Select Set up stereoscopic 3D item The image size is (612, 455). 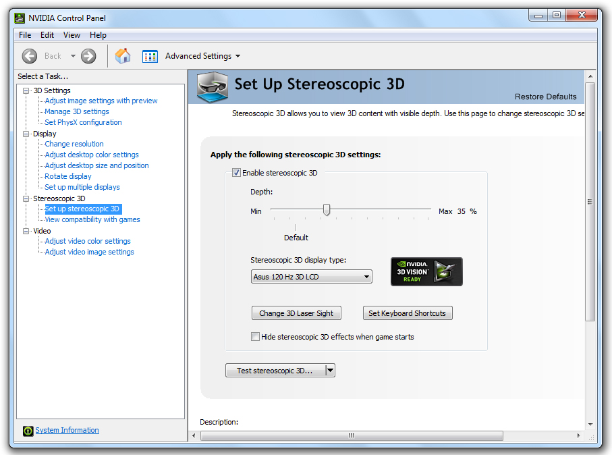click(x=83, y=209)
